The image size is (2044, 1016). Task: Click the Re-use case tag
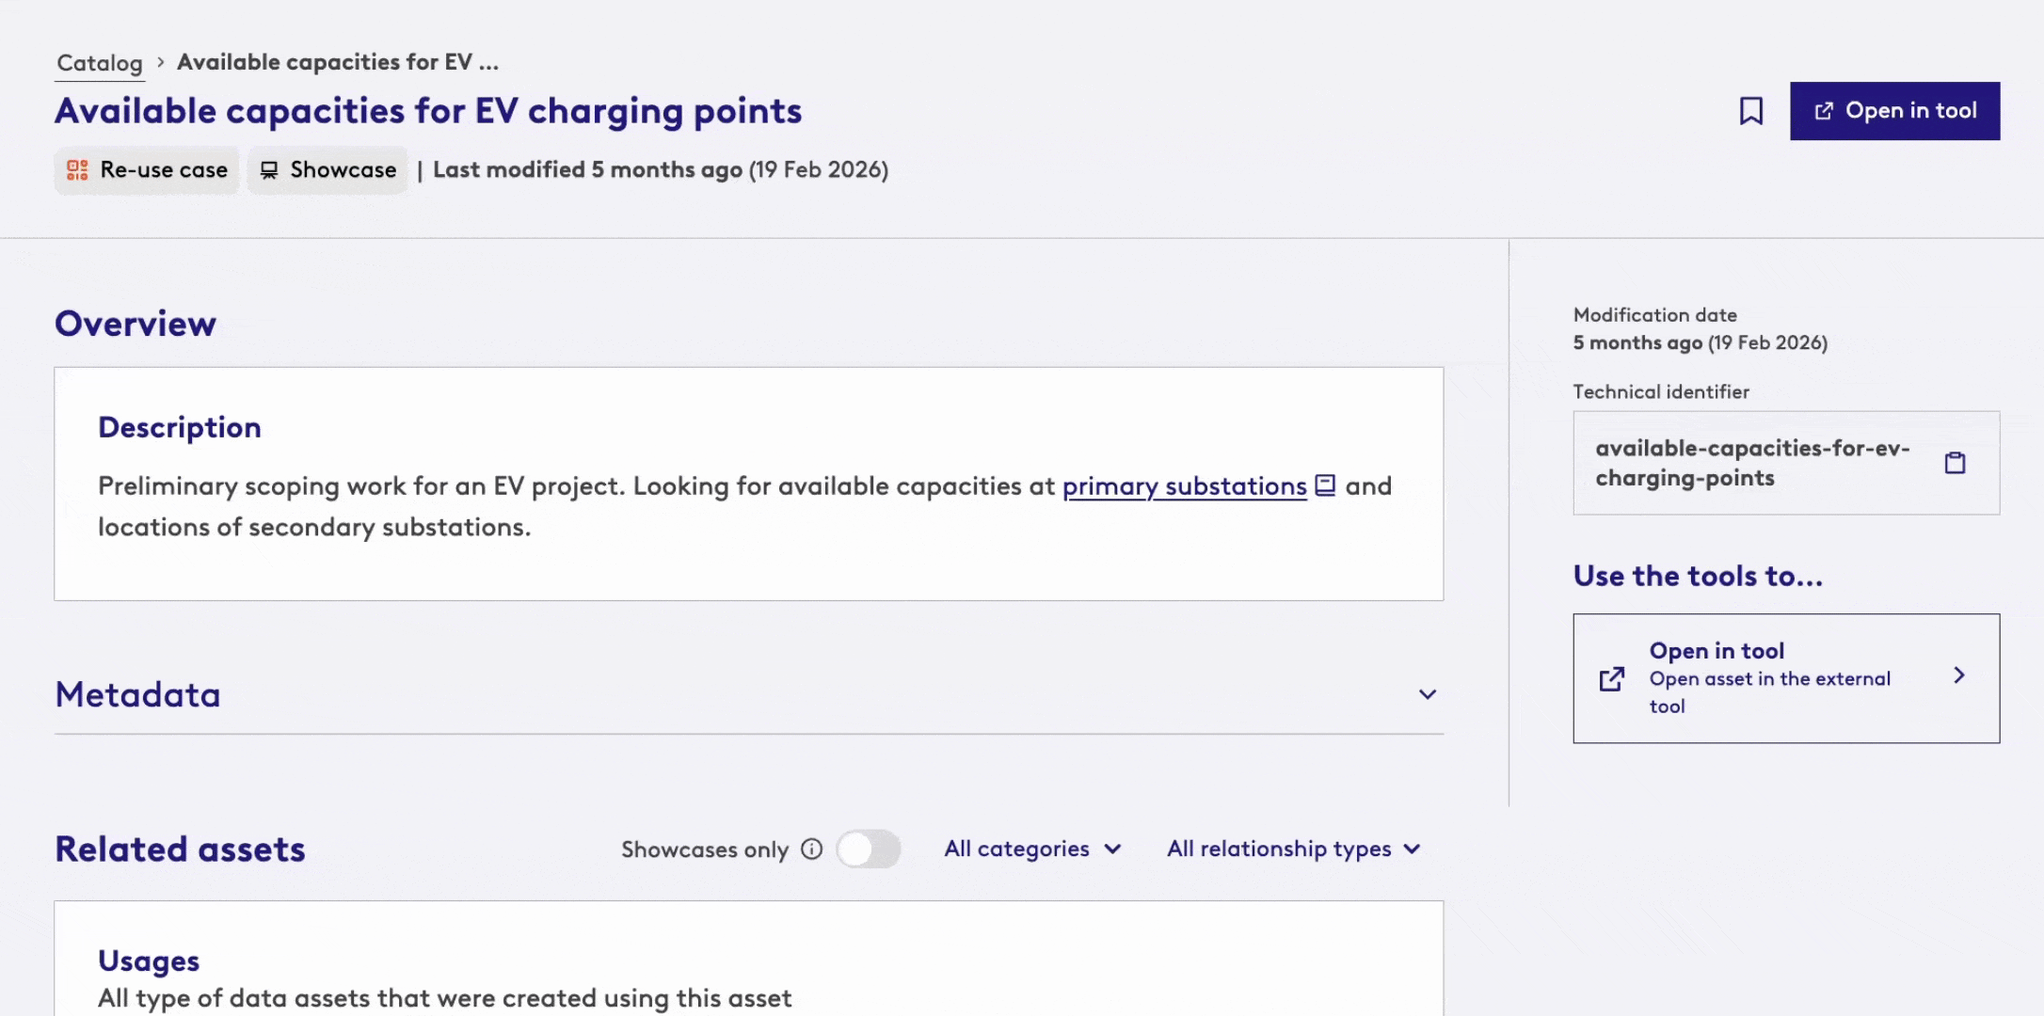(147, 170)
